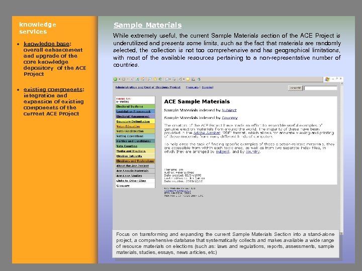
Task: Click 'existing components' link in orange panel
Action: point(53,89)
